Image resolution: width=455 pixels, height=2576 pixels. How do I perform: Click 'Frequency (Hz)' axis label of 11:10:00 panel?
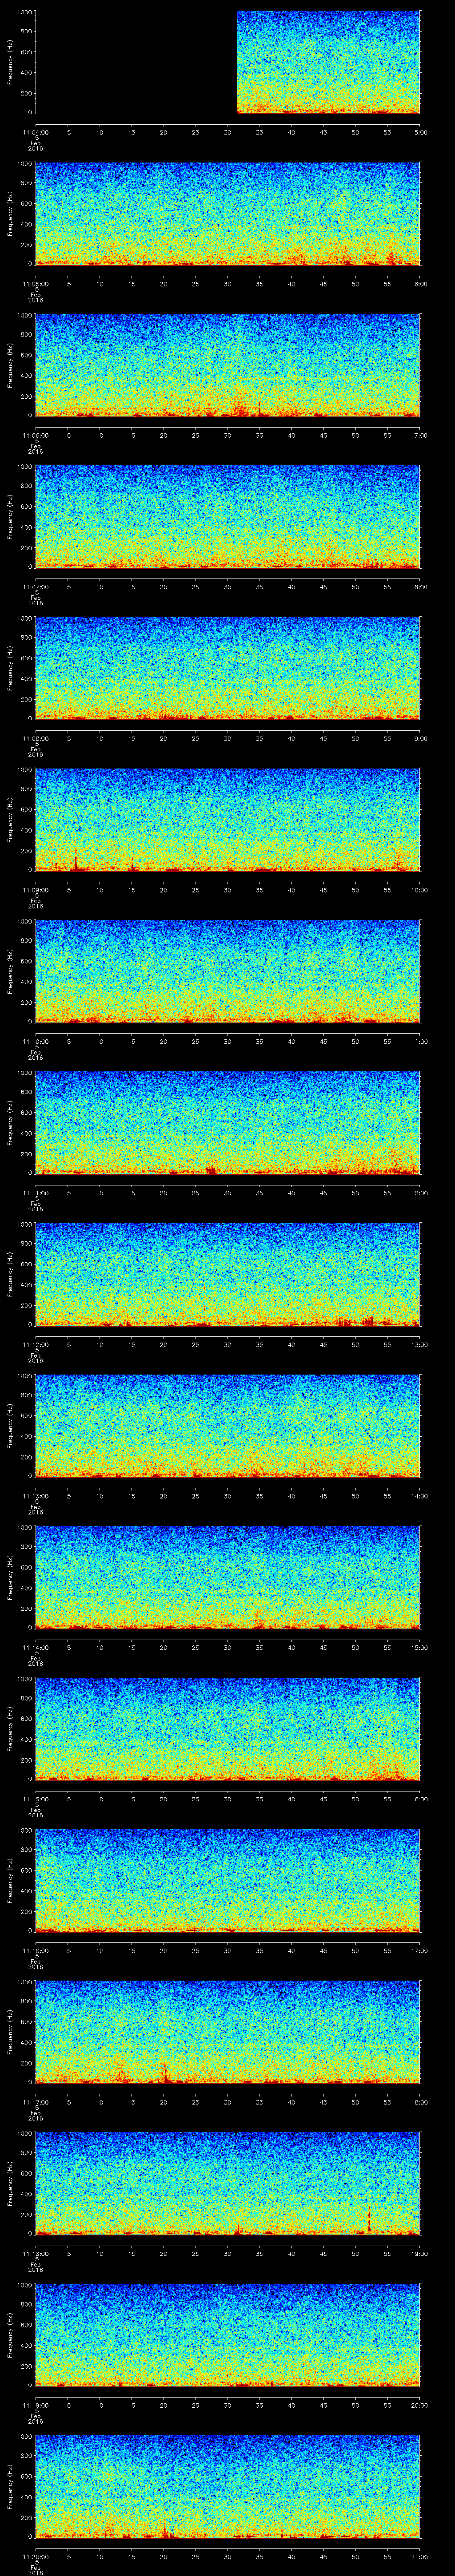pos(10,971)
